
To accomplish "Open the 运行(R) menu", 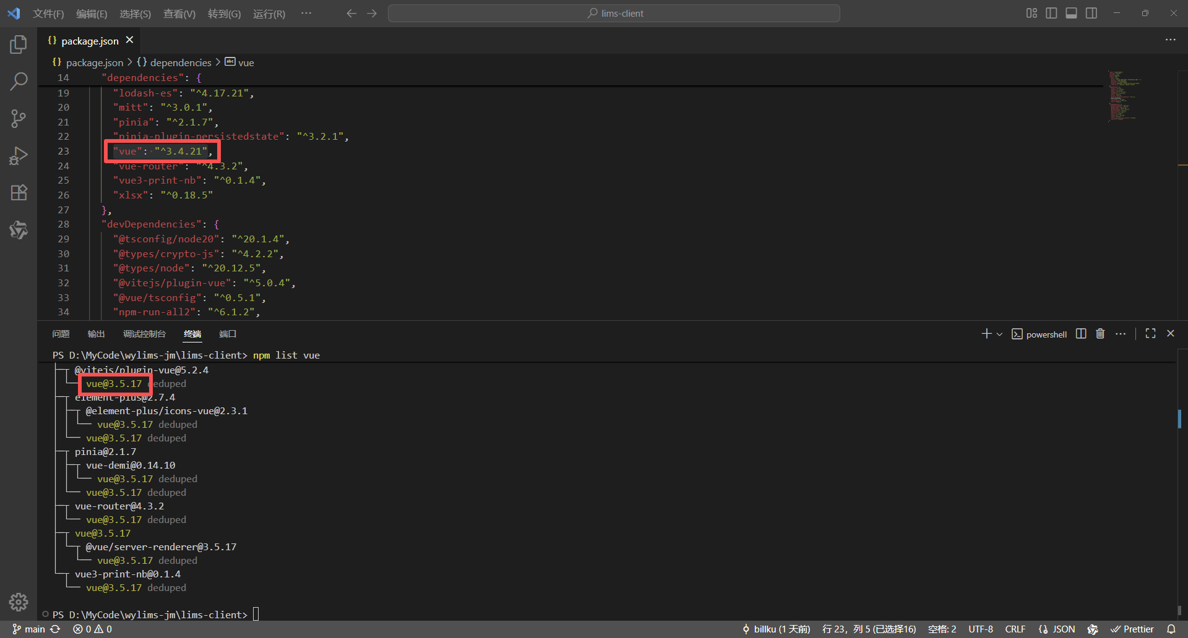I will coord(269,13).
